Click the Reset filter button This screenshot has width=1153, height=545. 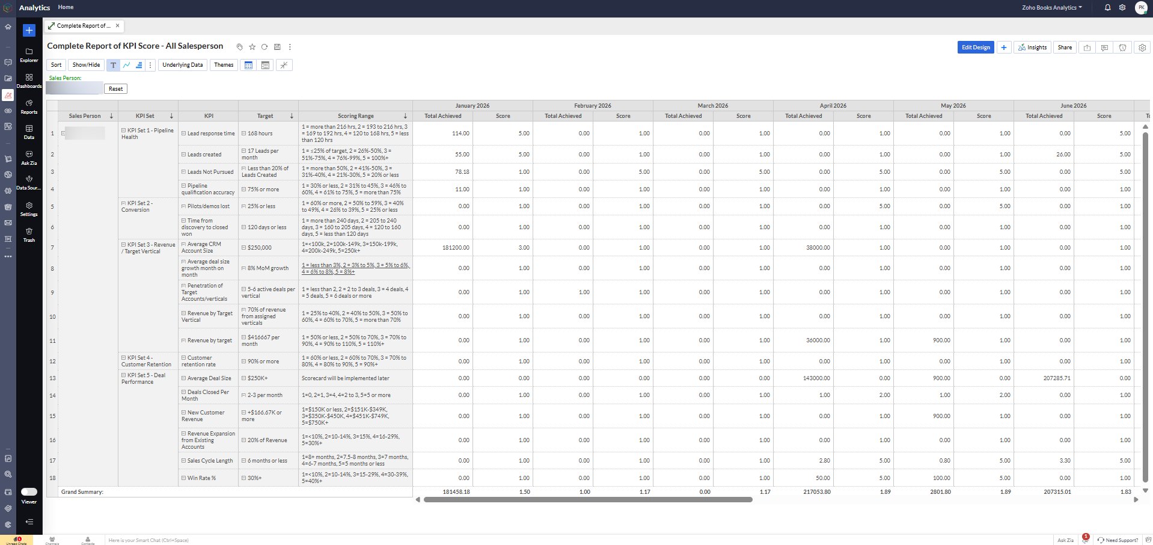(116, 88)
